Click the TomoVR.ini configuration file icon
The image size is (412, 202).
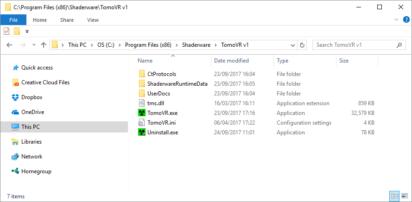point(142,123)
